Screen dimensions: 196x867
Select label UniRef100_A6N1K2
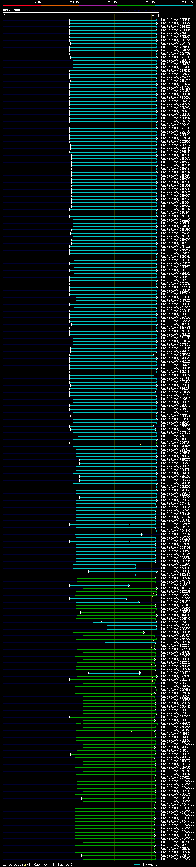click(175, 121)
